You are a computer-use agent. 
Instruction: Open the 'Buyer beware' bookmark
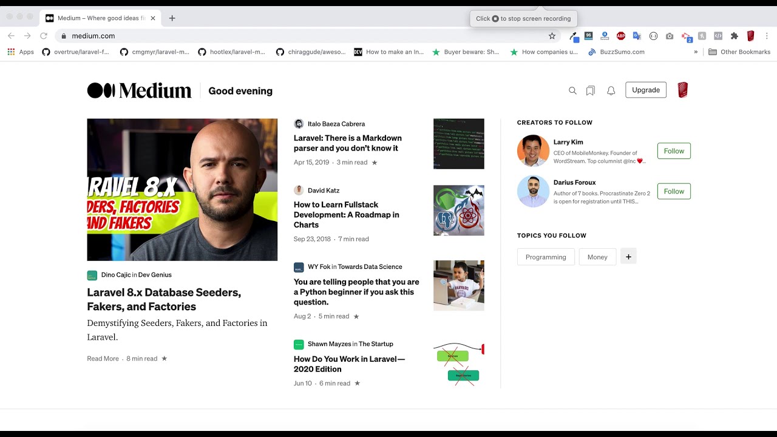pos(466,52)
